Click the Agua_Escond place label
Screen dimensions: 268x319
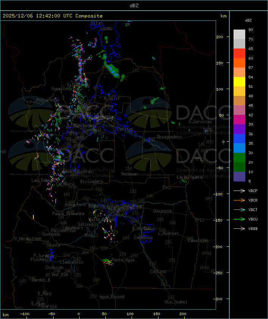[x=112, y=297]
